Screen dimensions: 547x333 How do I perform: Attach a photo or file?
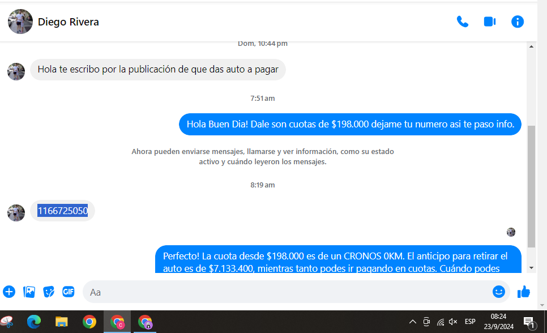click(29, 292)
